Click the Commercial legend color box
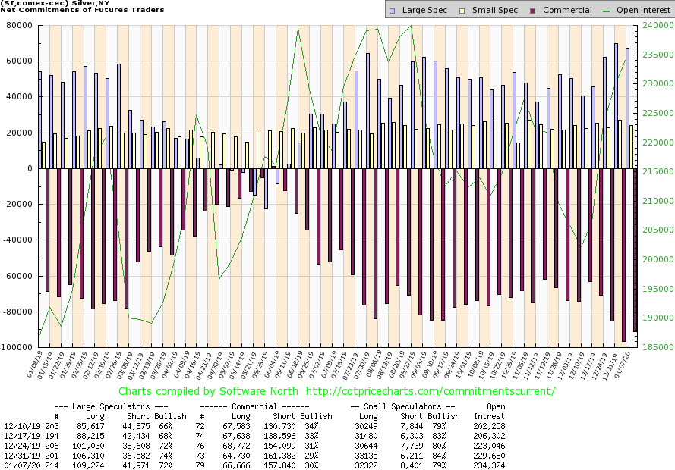675x470 pixels. pos(534,10)
